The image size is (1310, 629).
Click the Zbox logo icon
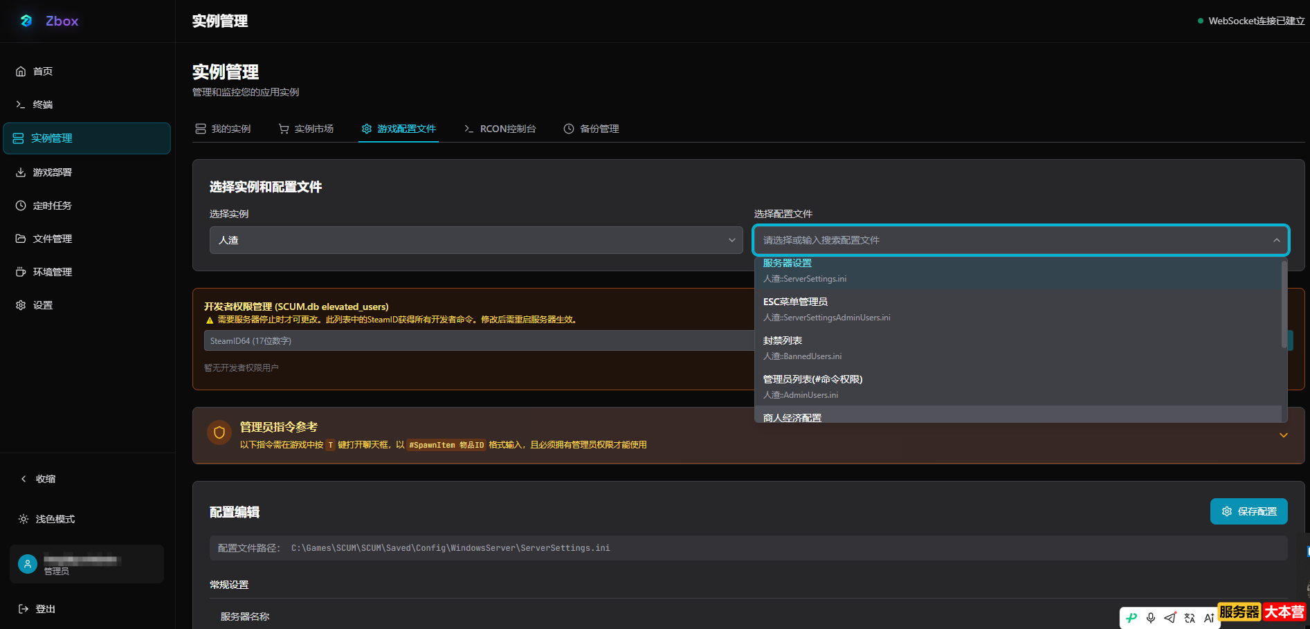(26, 21)
